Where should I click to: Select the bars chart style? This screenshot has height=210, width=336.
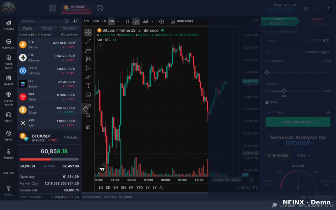[x=127, y=21]
